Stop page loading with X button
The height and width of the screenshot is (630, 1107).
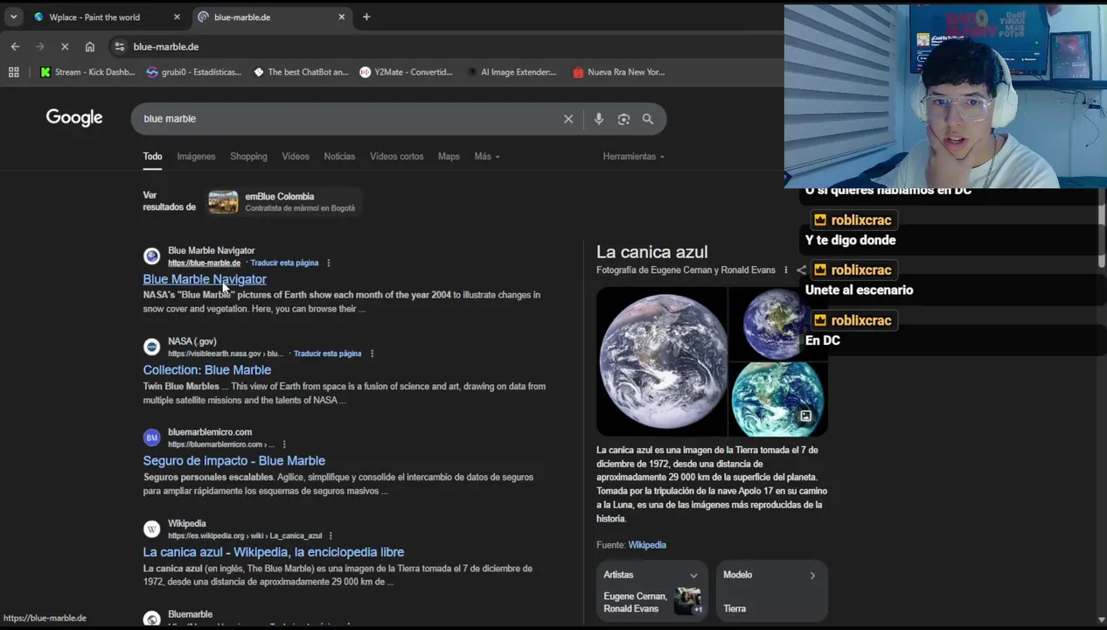click(x=65, y=46)
